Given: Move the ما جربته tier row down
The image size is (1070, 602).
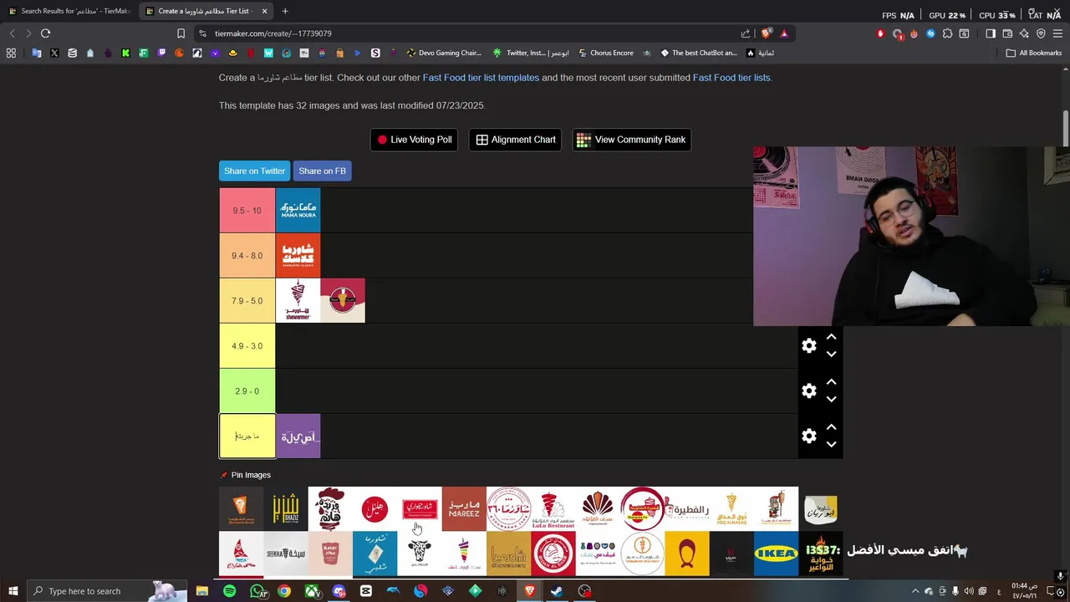Looking at the screenshot, I should (831, 445).
